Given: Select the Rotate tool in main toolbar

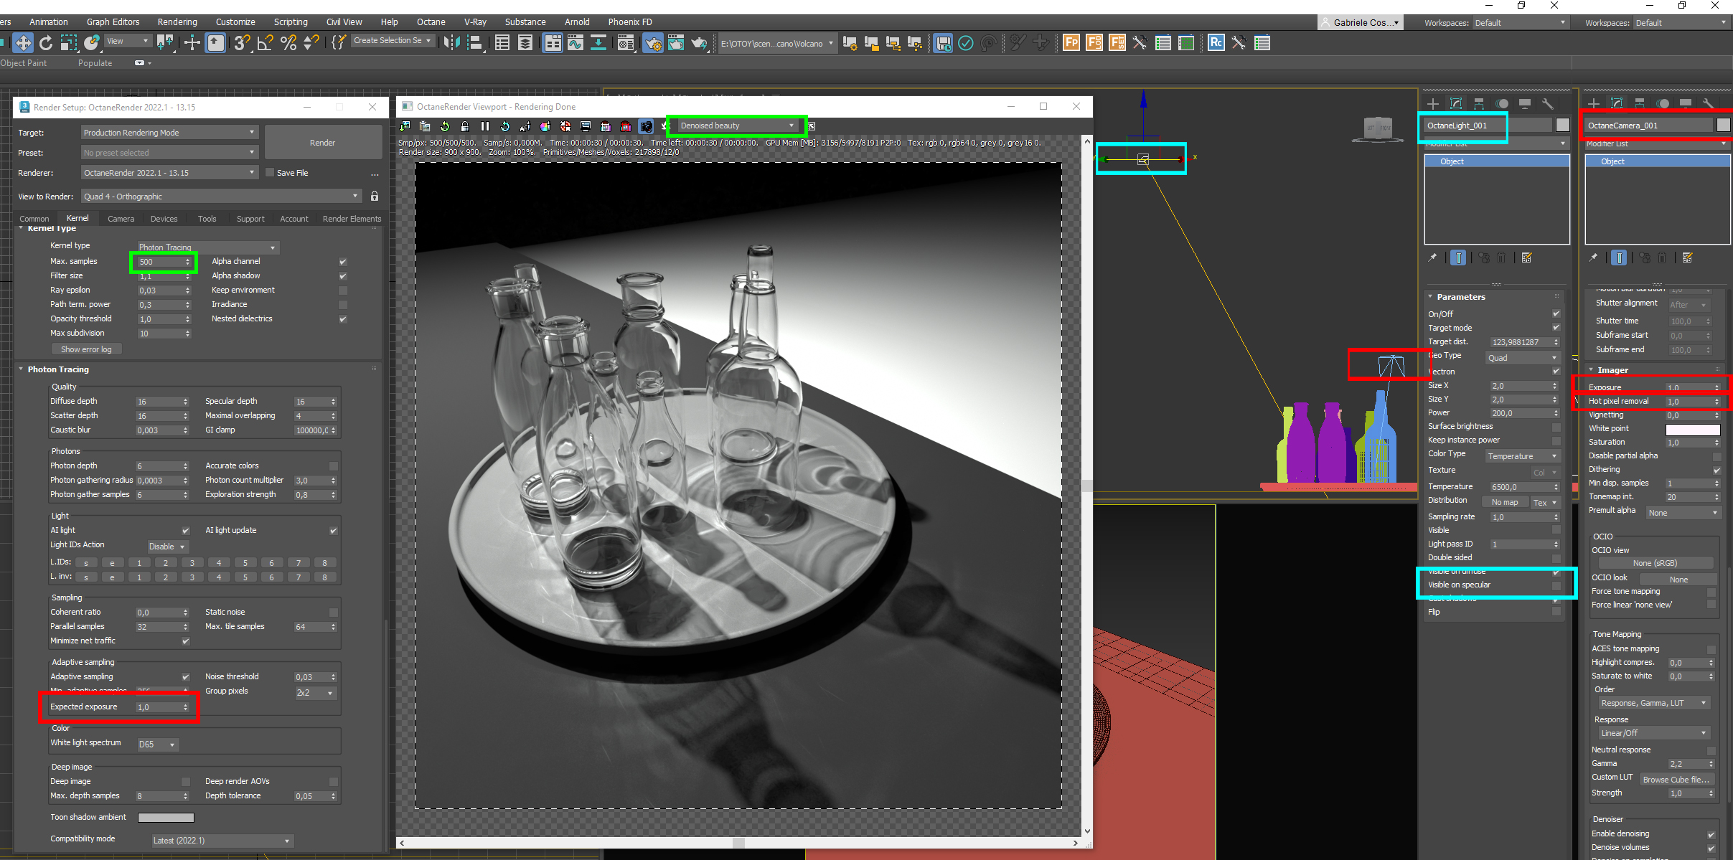Looking at the screenshot, I should click(x=46, y=43).
